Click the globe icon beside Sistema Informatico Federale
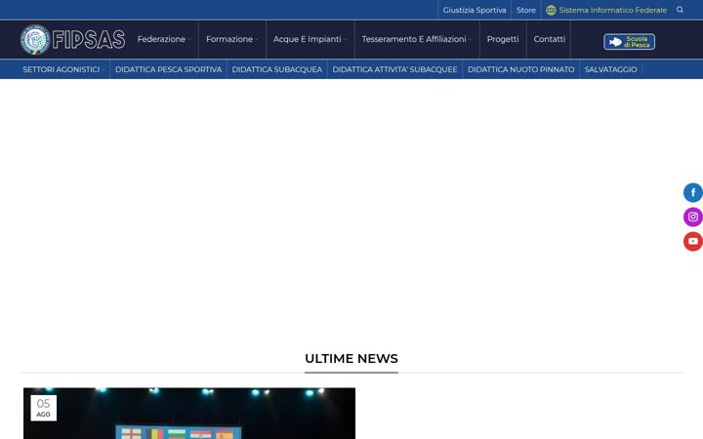703x439 pixels. click(551, 10)
